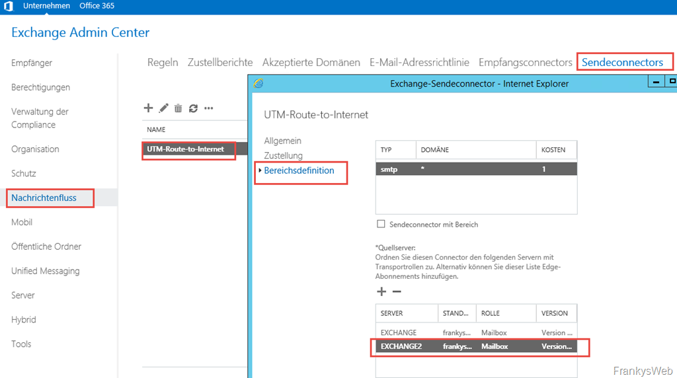
Task: Select the UTM-Route-to-Internet connector row
Action: [x=186, y=149]
